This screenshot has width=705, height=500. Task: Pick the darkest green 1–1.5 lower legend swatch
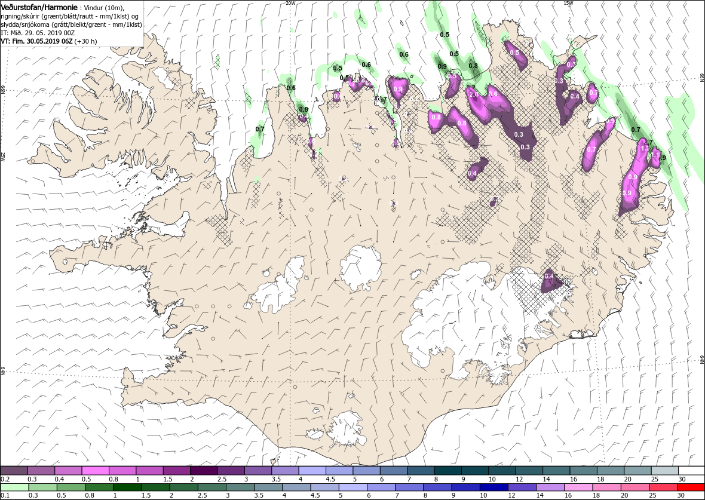[x=128, y=488]
